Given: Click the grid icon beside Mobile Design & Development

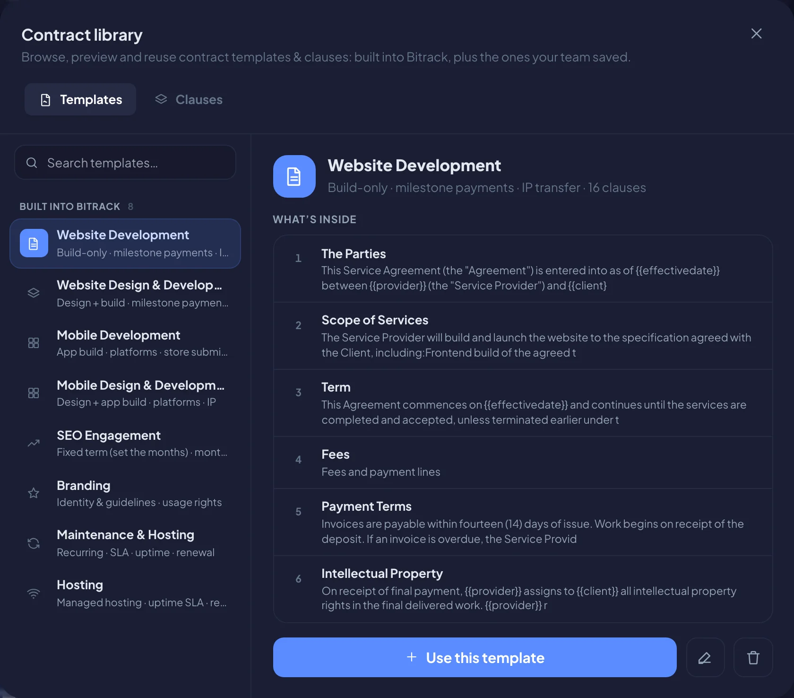Looking at the screenshot, I should click(34, 393).
